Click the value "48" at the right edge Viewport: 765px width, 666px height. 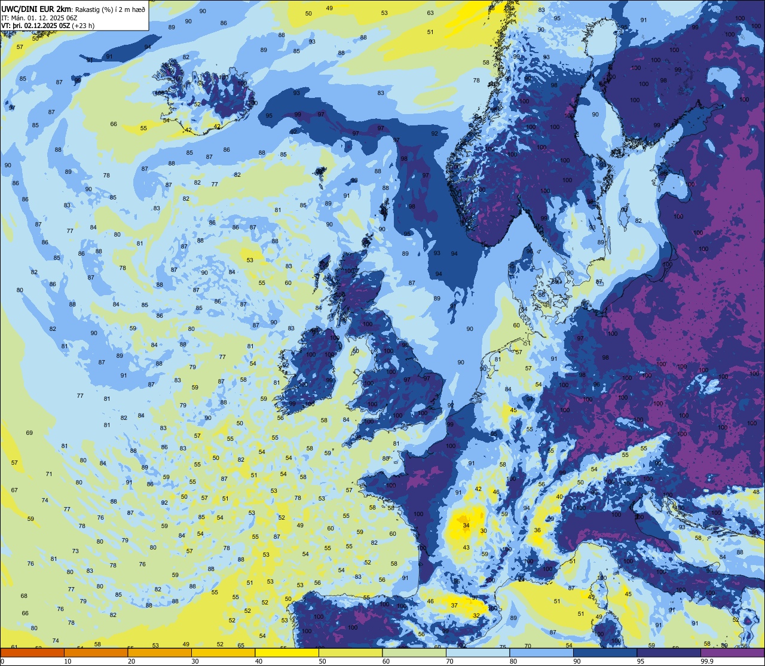[756, 492]
